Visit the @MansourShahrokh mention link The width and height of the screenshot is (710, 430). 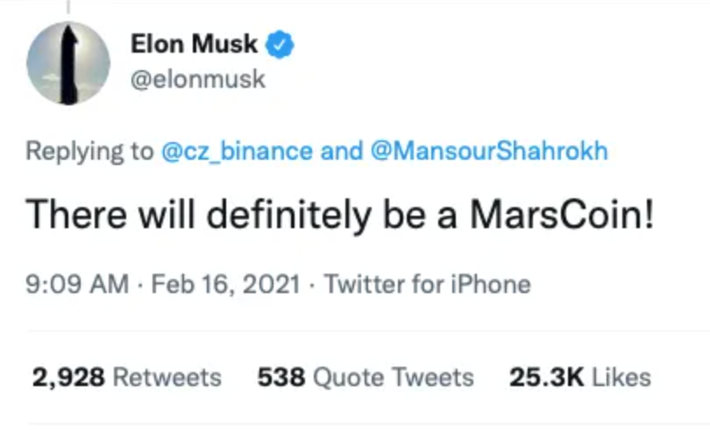(x=490, y=151)
